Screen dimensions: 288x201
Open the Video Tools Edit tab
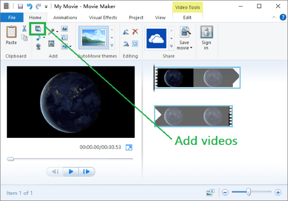pyautogui.click(x=187, y=18)
